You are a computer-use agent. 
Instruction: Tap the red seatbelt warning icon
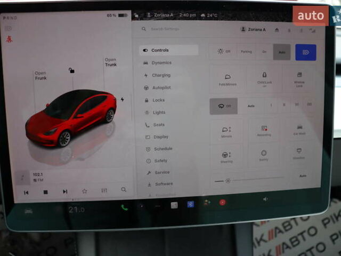pyautogui.click(x=9, y=39)
